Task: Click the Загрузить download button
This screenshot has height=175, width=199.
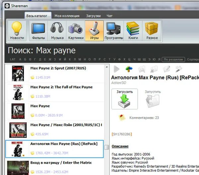Action: pyautogui.click(x=125, y=99)
